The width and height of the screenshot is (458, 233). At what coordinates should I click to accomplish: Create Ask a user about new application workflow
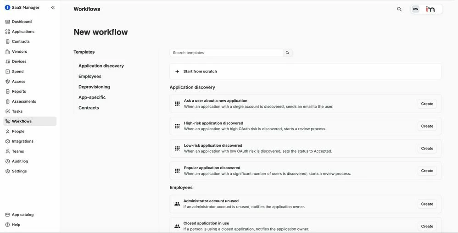(x=427, y=104)
